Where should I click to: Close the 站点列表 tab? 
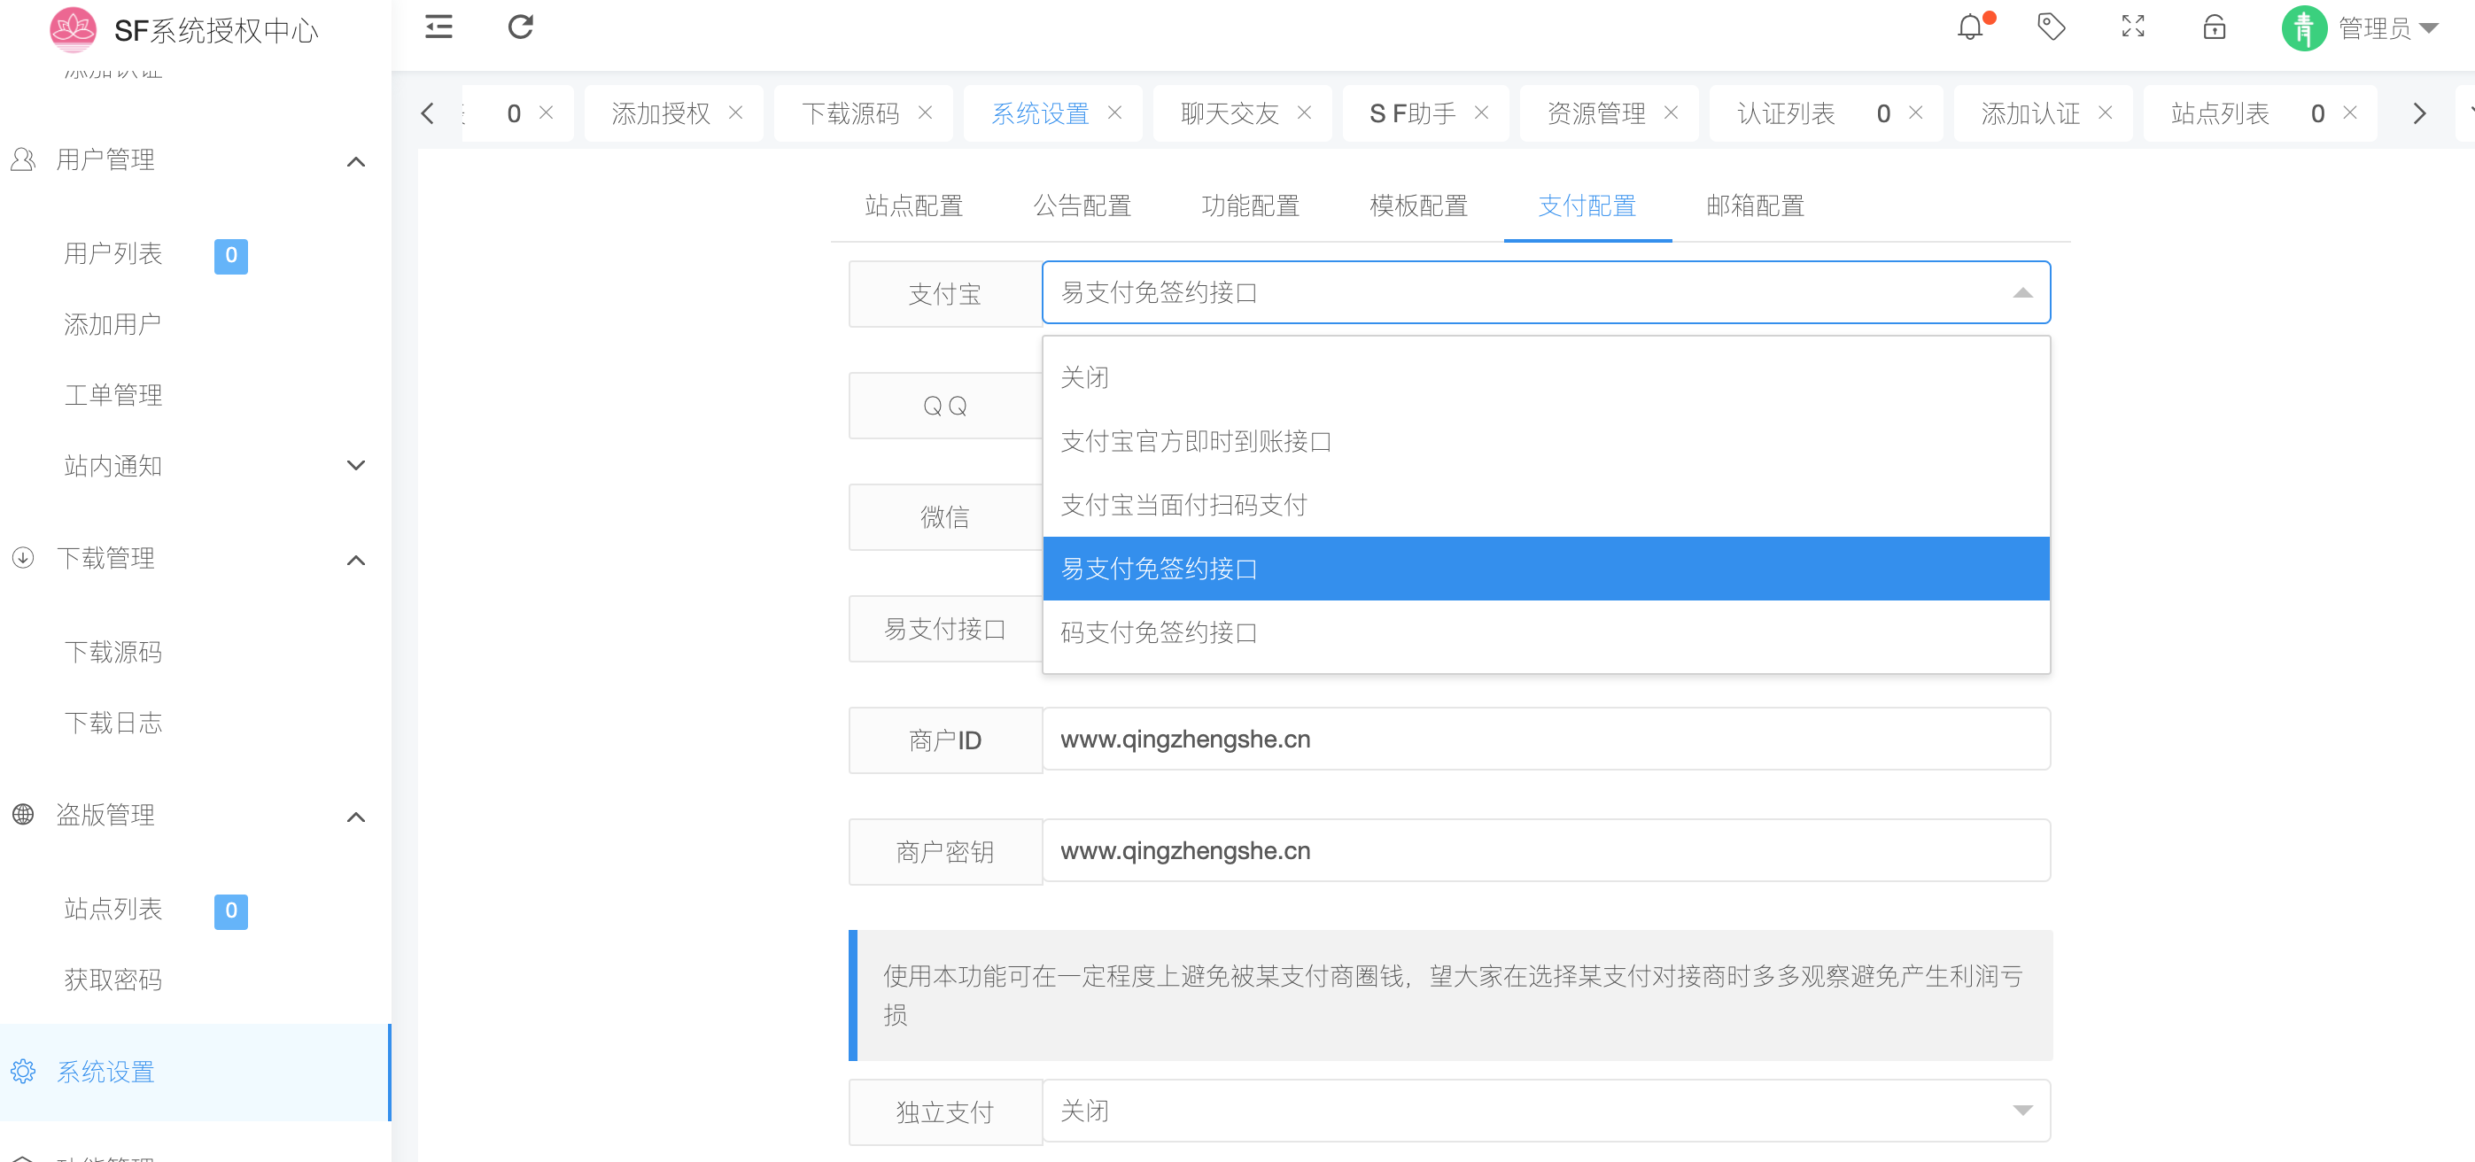[2350, 112]
